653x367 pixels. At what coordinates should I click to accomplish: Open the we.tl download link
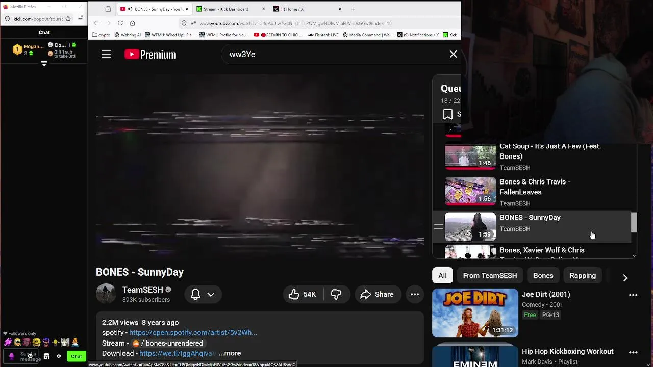pos(178,353)
